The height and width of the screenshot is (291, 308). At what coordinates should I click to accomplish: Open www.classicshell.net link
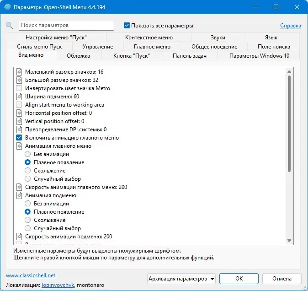pyautogui.click(x=31, y=275)
